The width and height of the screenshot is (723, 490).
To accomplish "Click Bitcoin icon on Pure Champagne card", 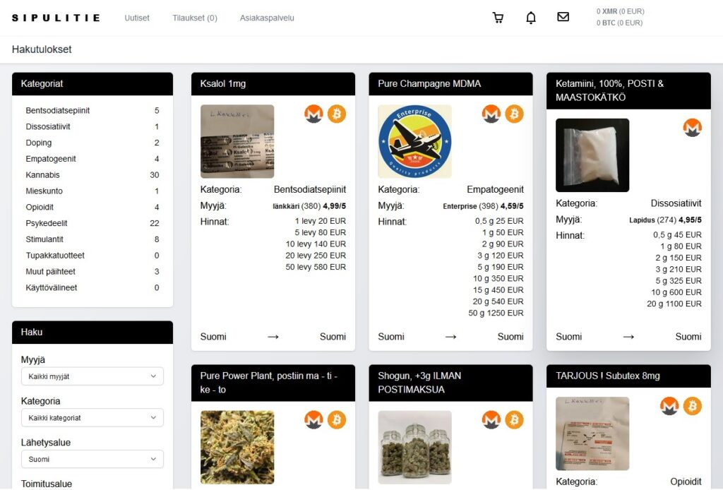I will (514, 114).
